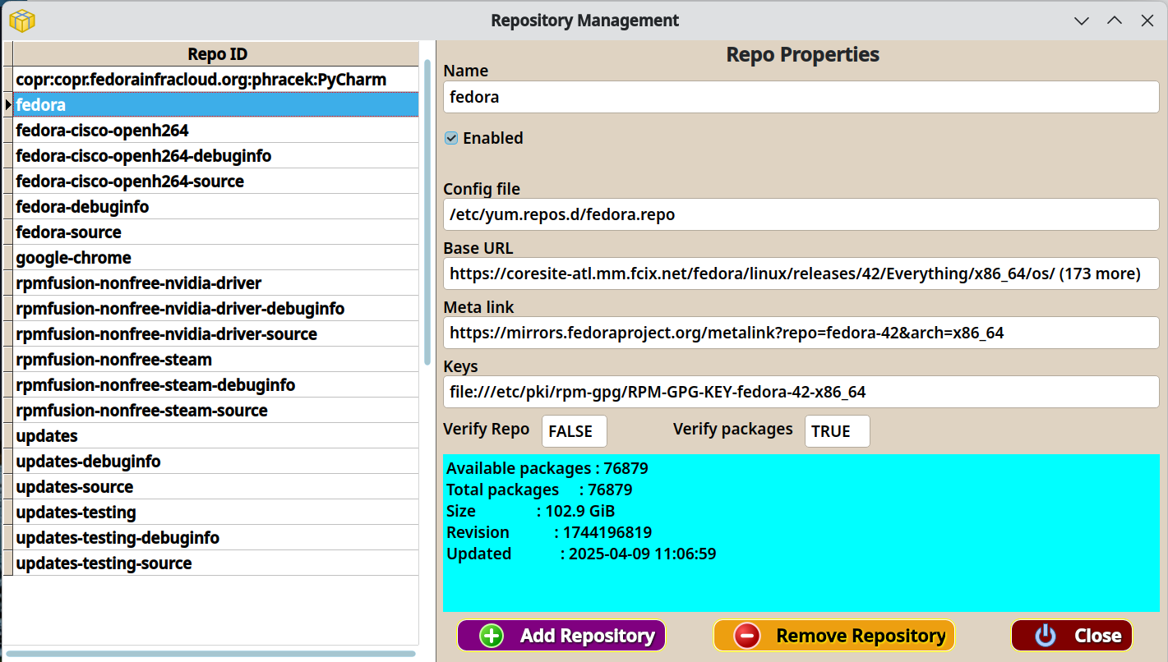Select the rpmfusion-nonfree-steam row
The width and height of the screenshot is (1168, 662).
[216, 360]
